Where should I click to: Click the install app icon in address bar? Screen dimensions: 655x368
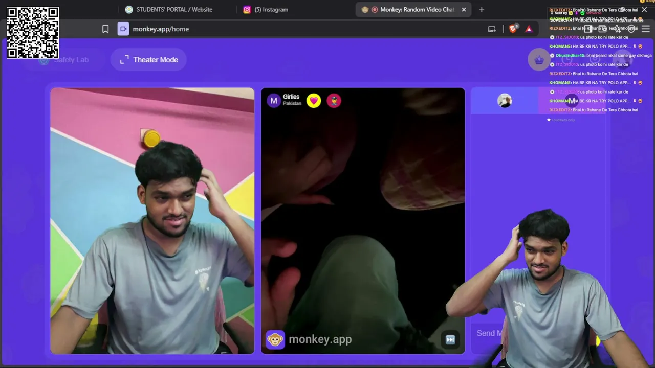[x=492, y=29]
